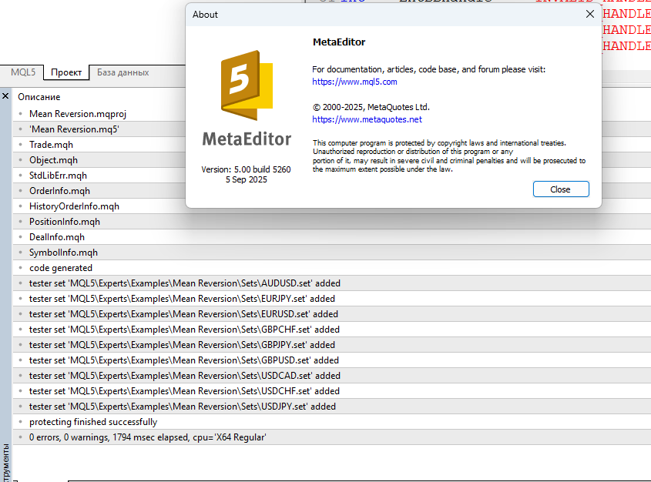
Task: Click the 'Version: 5.00 build 5260' text
Action: tap(246, 169)
